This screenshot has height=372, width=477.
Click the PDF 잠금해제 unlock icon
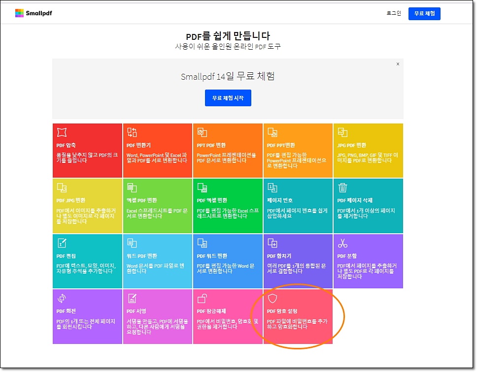point(203,298)
